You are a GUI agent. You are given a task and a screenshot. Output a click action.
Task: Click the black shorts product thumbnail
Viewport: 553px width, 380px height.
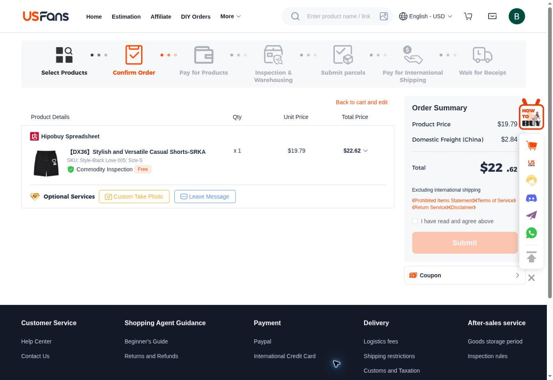point(46,163)
